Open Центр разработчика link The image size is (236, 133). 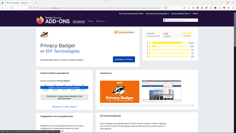point(181,14)
